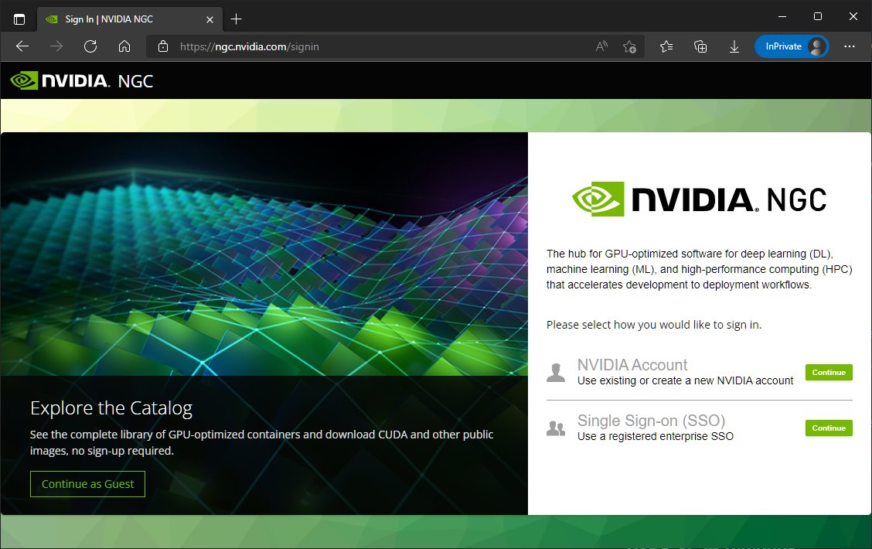Click the browser refresh icon
This screenshot has height=549, width=872.
tap(90, 46)
